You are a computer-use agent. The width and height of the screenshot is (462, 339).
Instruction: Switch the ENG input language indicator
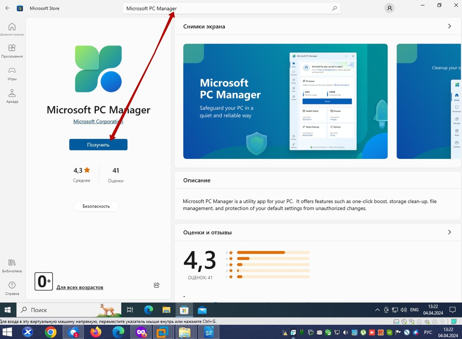pyautogui.click(x=414, y=310)
